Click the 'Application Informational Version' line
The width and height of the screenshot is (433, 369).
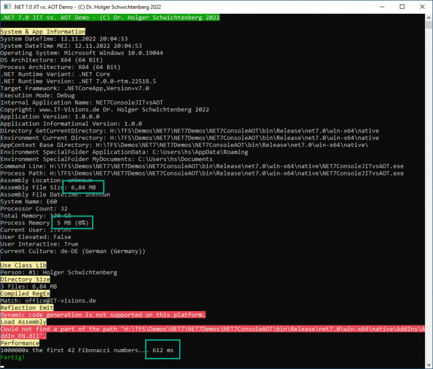pos(72,124)
